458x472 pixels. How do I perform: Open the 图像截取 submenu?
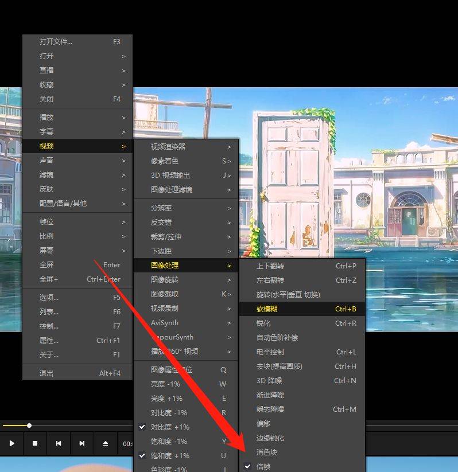click(186, 294)
